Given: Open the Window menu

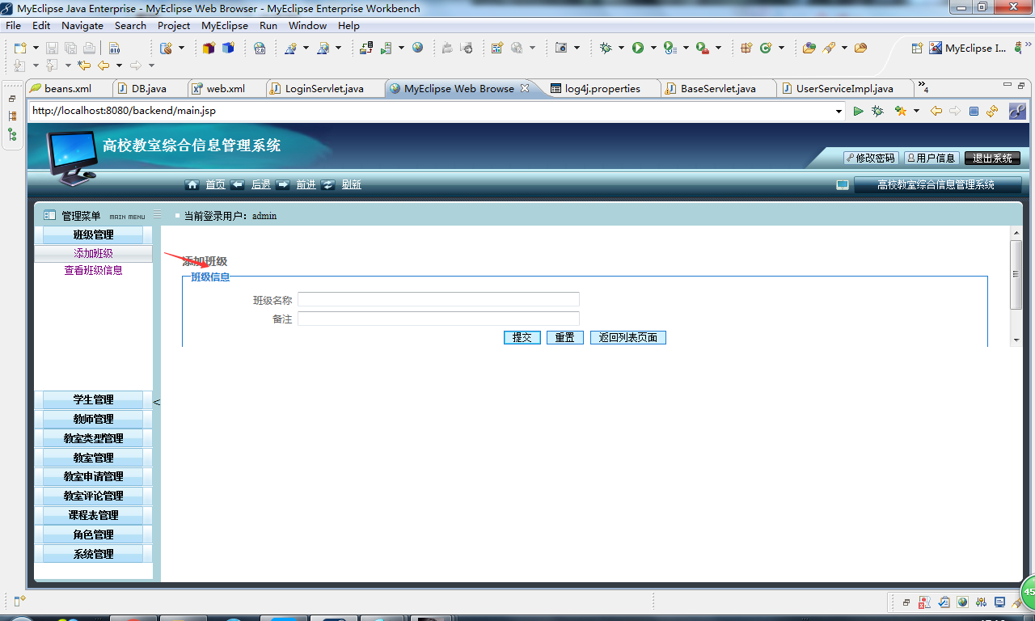Looking at the screenshot, I should pos(307,26).
